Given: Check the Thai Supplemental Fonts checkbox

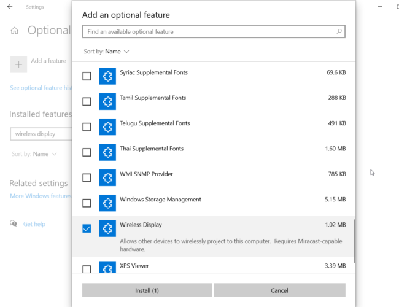Looking at the screenshot, I should [x=87, y=152].
